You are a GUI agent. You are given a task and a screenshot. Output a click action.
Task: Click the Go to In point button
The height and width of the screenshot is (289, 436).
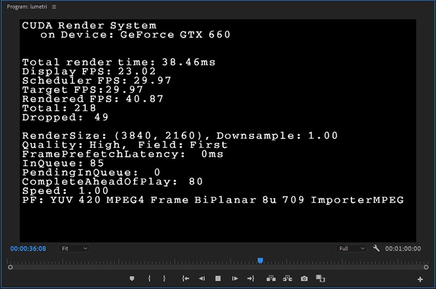[185, 279]
